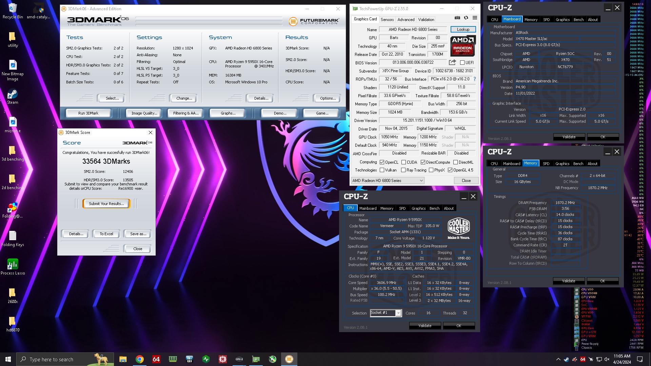Viewport: 651px width, 366px height.
Task: Click the Close button in GPU-Z
Action: coord(466,181)
